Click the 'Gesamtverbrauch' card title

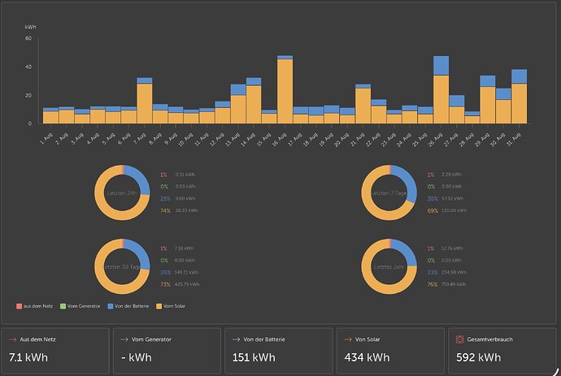point(489,339)
